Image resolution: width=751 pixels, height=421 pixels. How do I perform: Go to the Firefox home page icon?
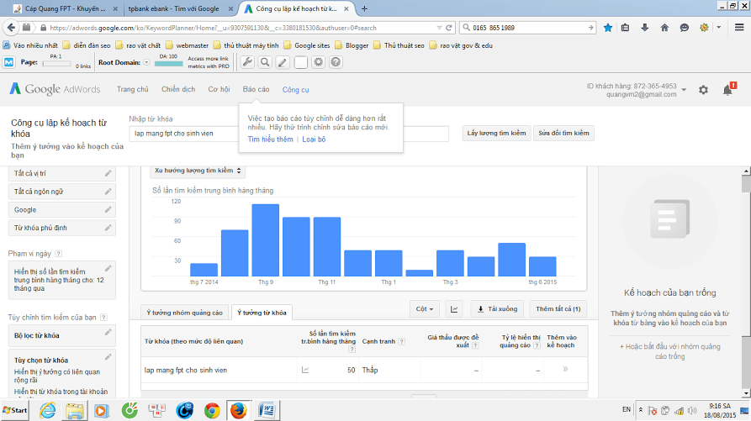click(x=664, y=28)
